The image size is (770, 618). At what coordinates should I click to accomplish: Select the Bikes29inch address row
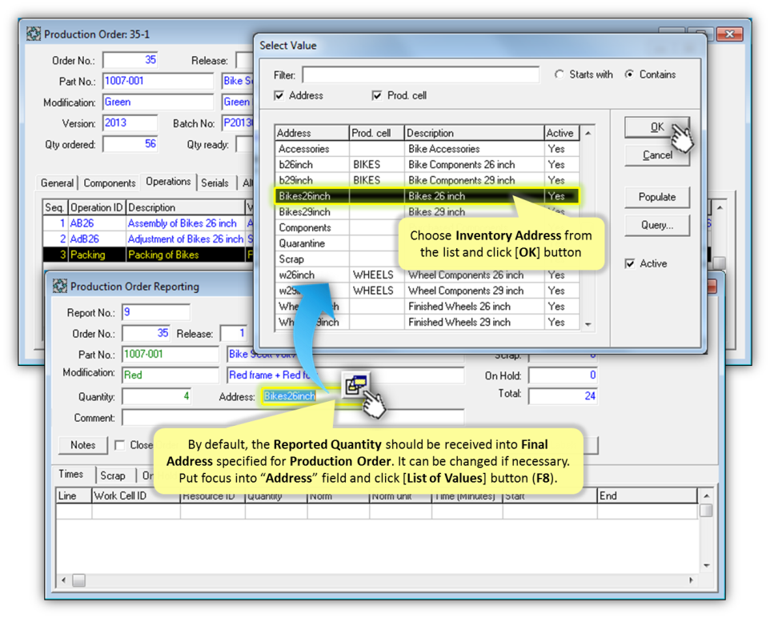click(x=304, y=212)
